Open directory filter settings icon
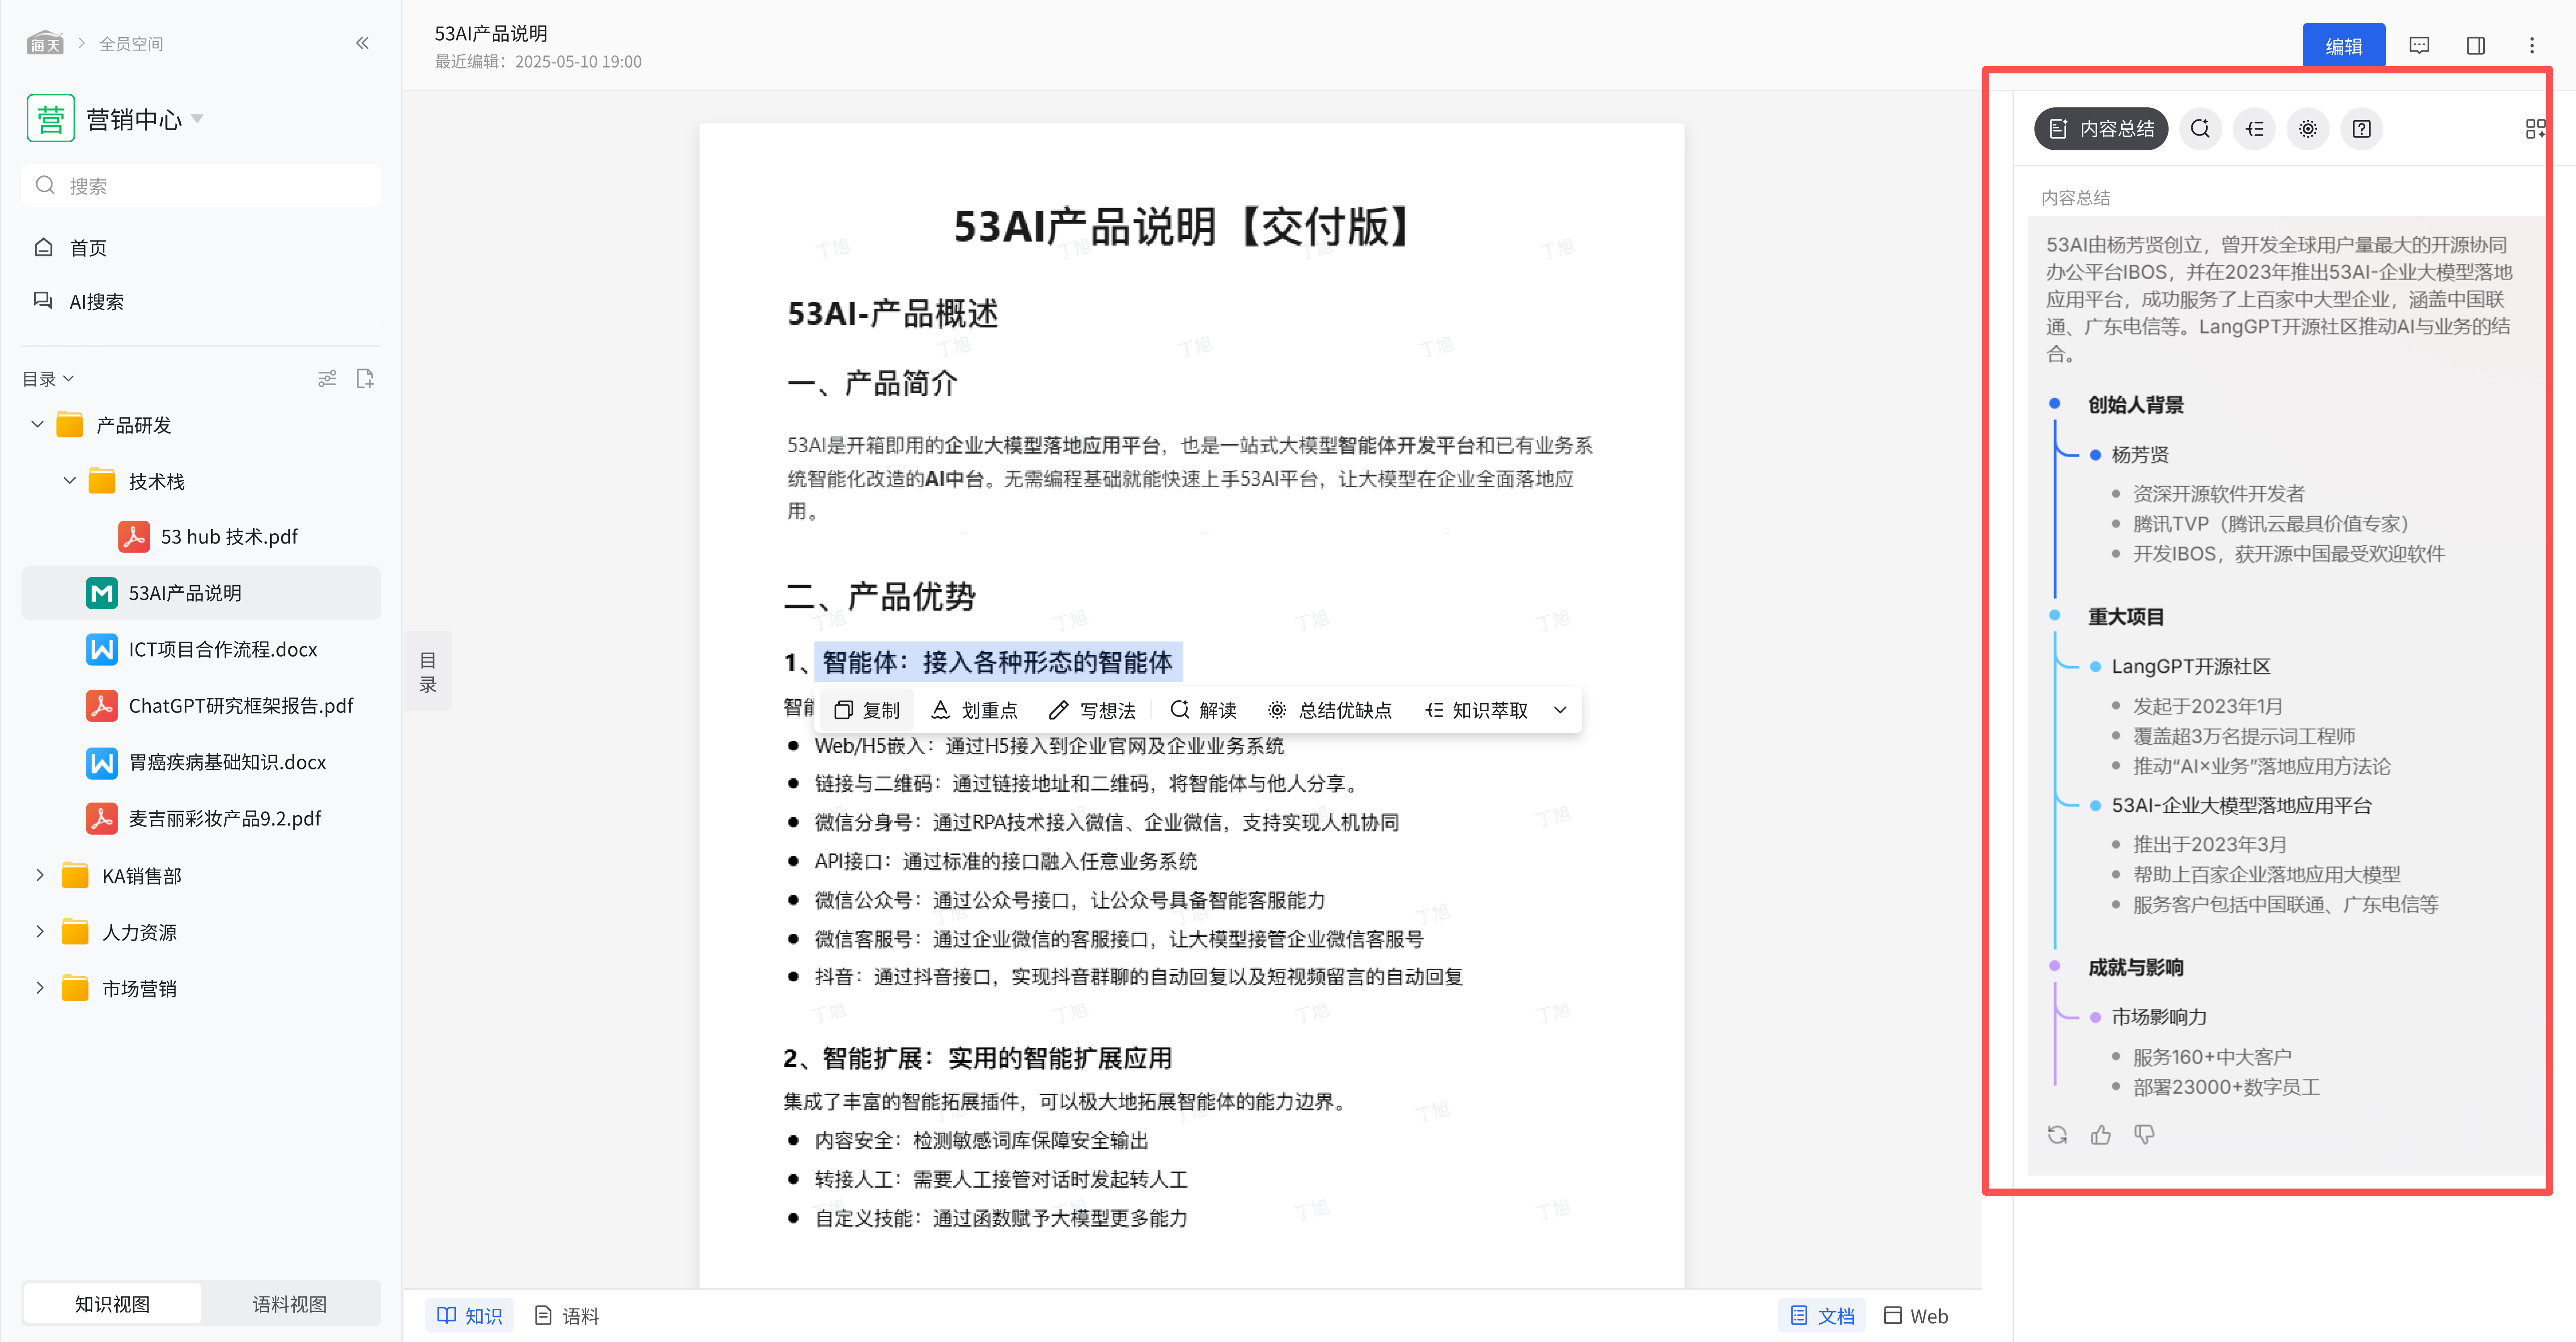2576x1342 pixels. tap(327, 379)
